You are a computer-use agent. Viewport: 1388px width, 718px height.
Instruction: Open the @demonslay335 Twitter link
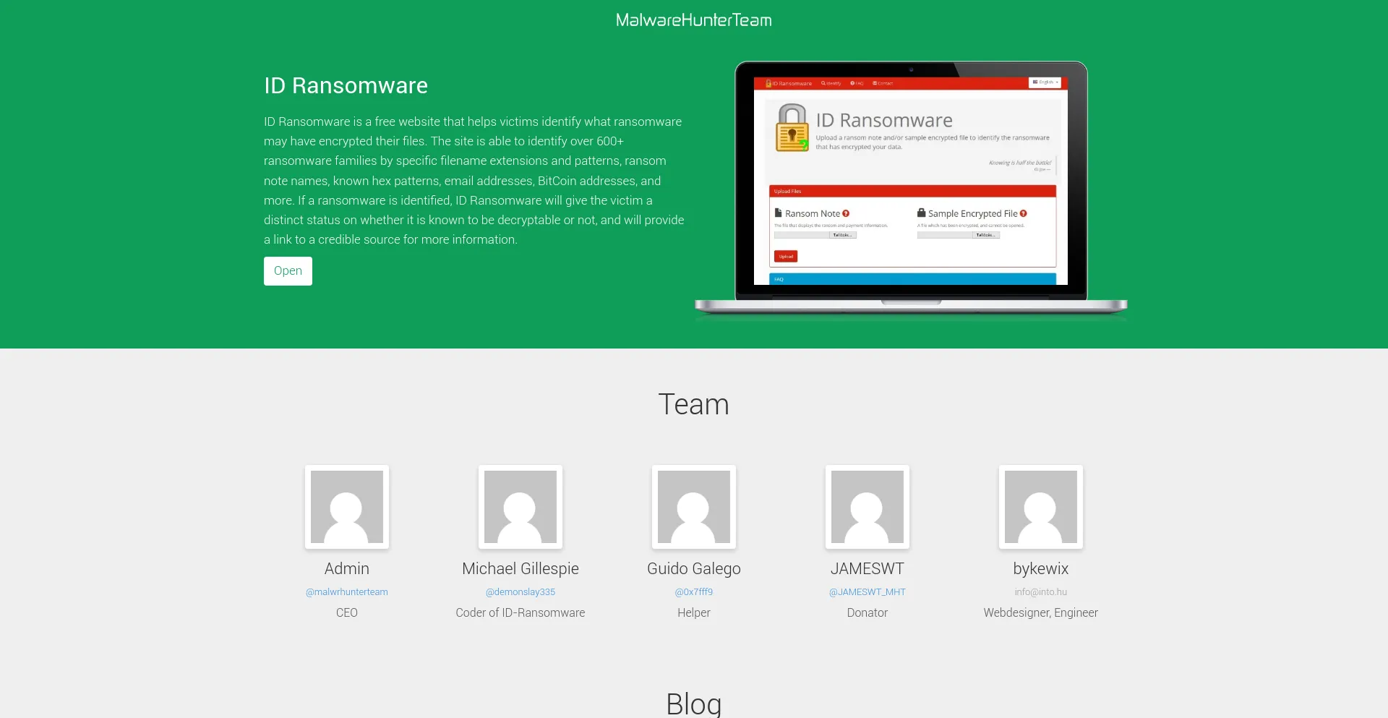click(520, 591)
